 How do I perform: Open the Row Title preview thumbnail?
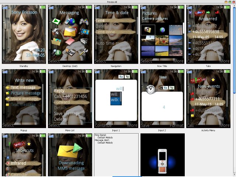(162, 34)
